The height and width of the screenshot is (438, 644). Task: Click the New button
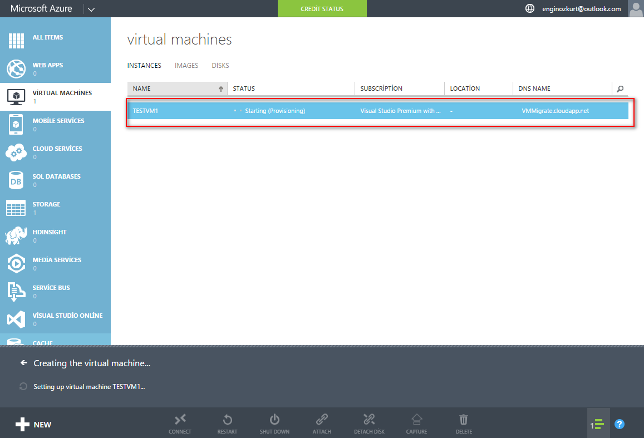(34, 425)
